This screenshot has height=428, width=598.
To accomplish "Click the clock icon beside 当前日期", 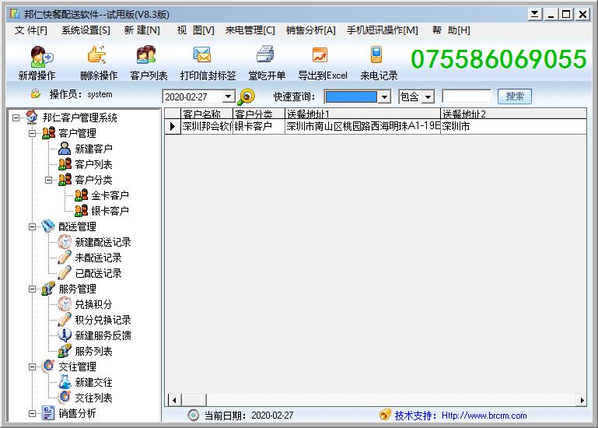I will pyautogui.click(x=194, y=415).
